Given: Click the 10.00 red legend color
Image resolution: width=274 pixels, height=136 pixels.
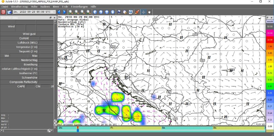Looking at the screenshot, I should (270, 40).
